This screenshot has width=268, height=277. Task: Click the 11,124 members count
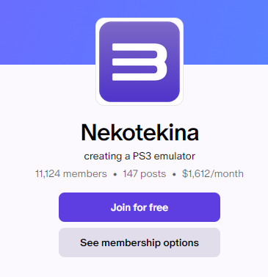(x=71, y=174)
